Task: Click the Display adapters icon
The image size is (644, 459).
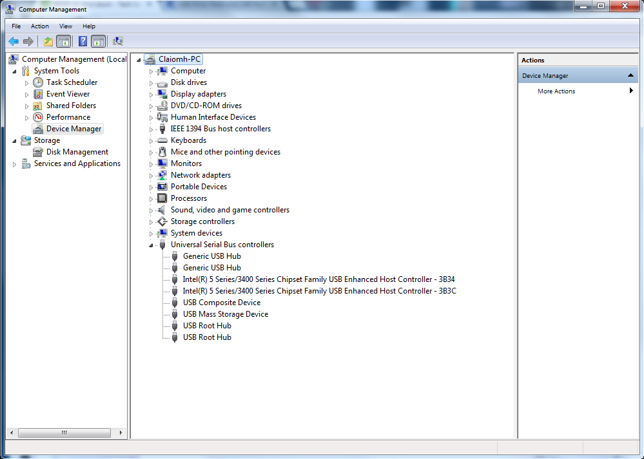Action: 162,94
